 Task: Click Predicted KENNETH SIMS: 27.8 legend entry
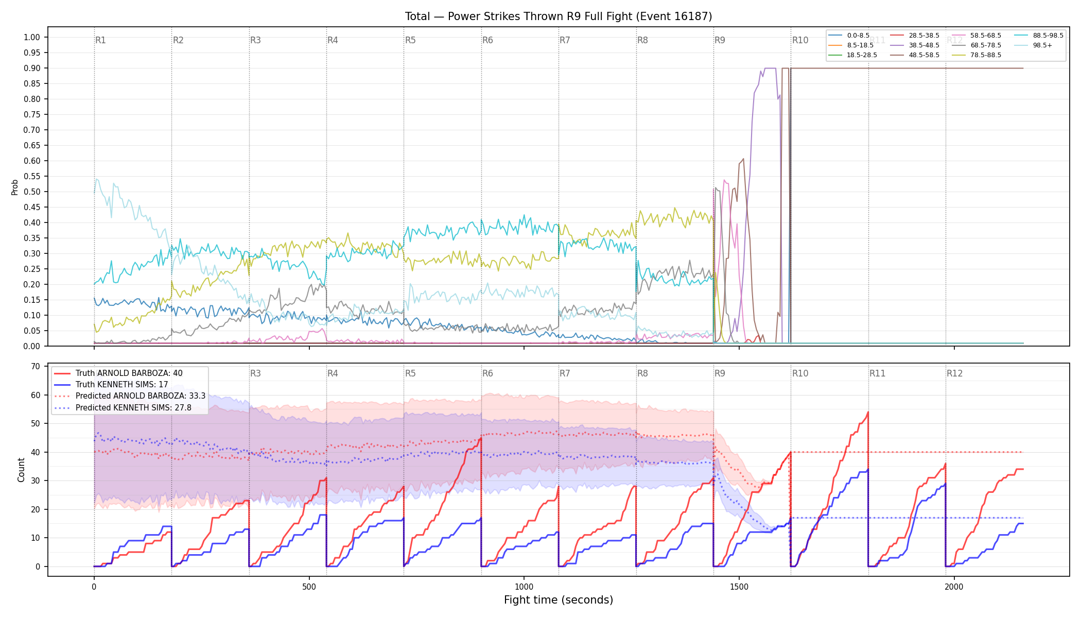tap(123, 407)
